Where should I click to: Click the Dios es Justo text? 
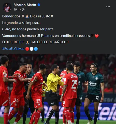(41, 16)
